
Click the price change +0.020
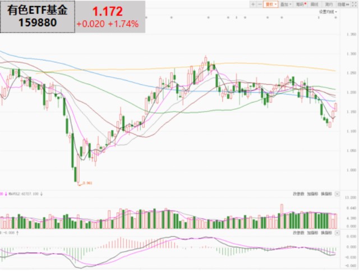91,24
